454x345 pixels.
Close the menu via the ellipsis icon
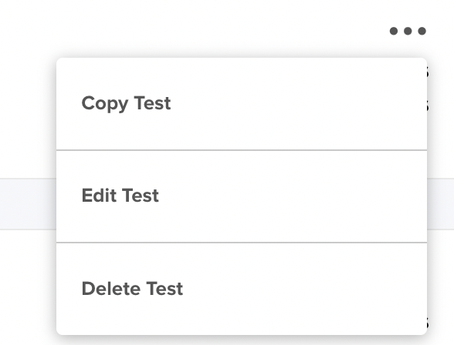pyautogui.click(x=408, y=31)
